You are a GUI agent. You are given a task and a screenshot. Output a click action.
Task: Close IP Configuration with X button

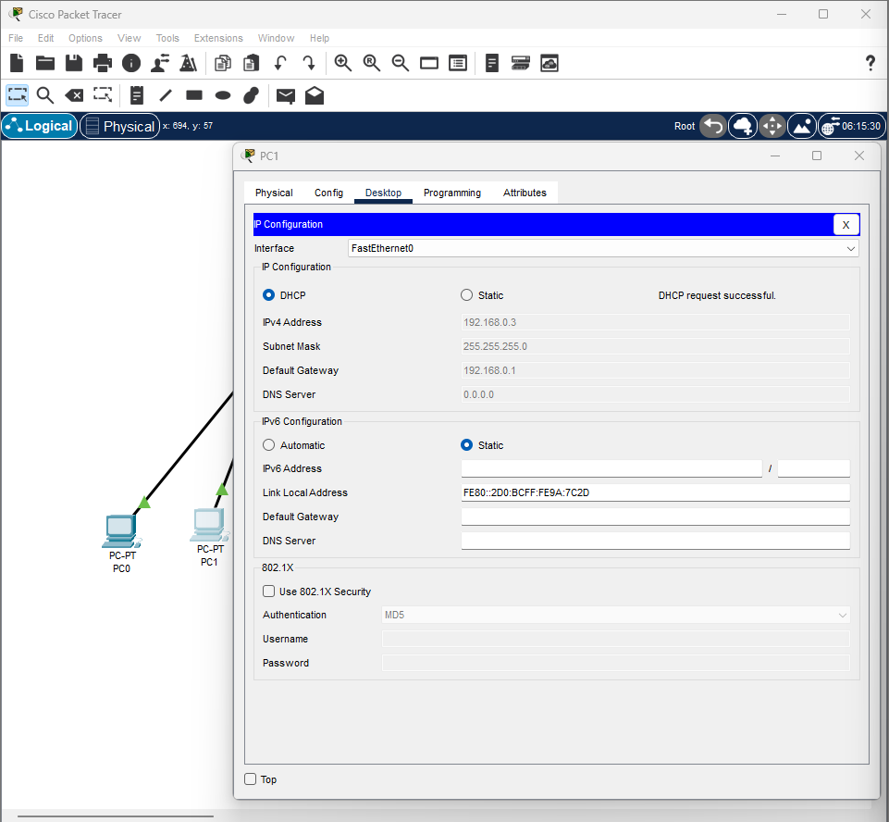coord(846,225)
